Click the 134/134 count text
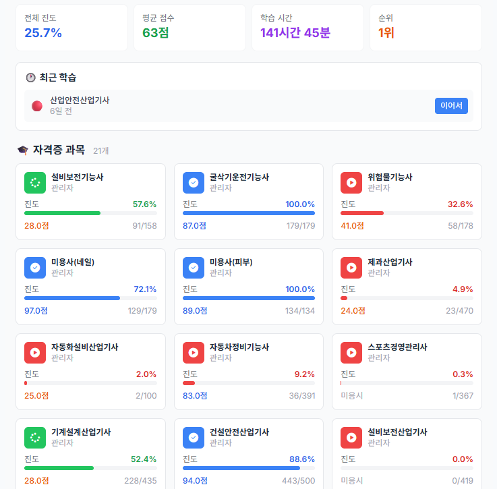Viewport: 497px width, 489px height. point(300,311)
